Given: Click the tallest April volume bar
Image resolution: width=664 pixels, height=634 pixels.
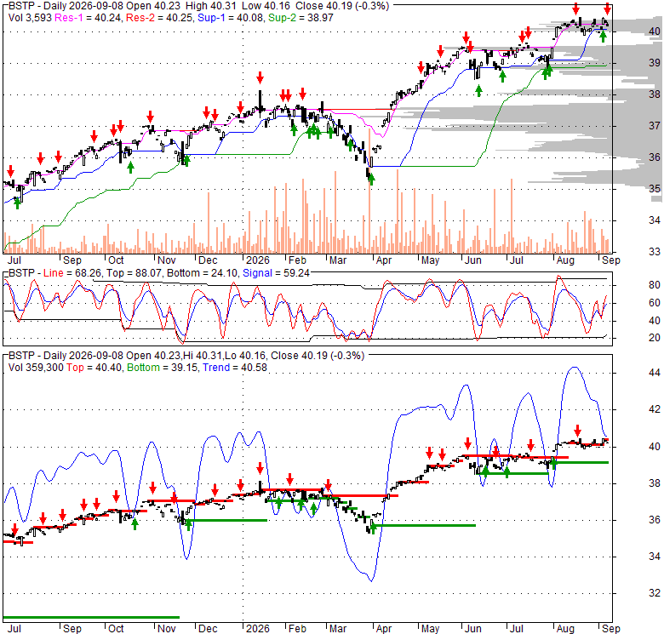Looking at the screenshot, I should [398, 211].
